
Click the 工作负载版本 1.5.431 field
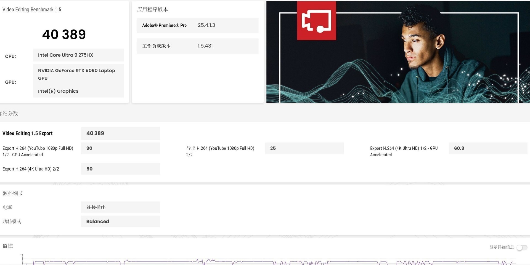(x=198, y=46)
